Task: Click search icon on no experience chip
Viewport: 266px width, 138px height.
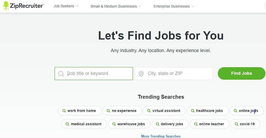Action: pos(108,111)
